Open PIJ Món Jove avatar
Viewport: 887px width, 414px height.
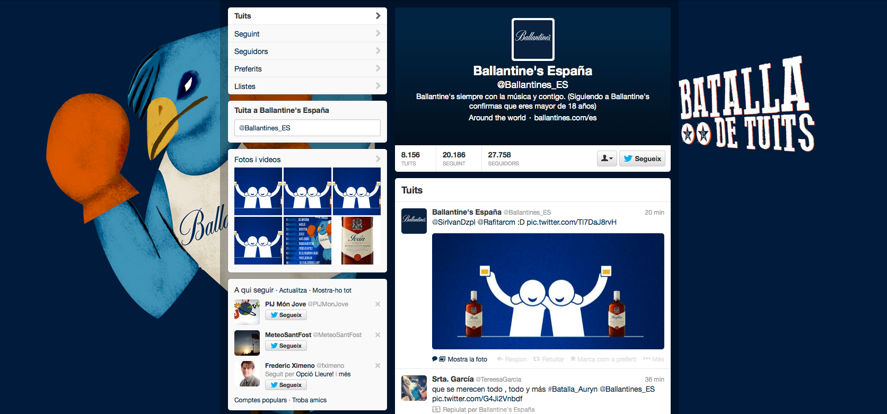(247, 312)
